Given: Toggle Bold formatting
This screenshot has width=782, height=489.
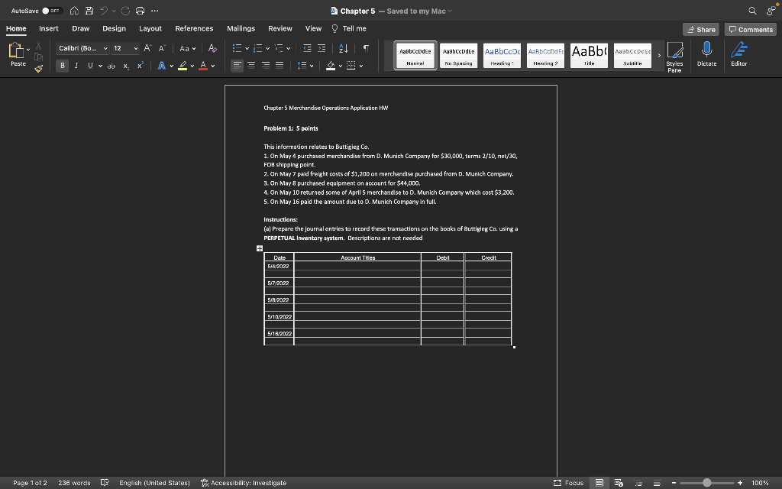Looking at the screenshot, I should click(63, 66).
